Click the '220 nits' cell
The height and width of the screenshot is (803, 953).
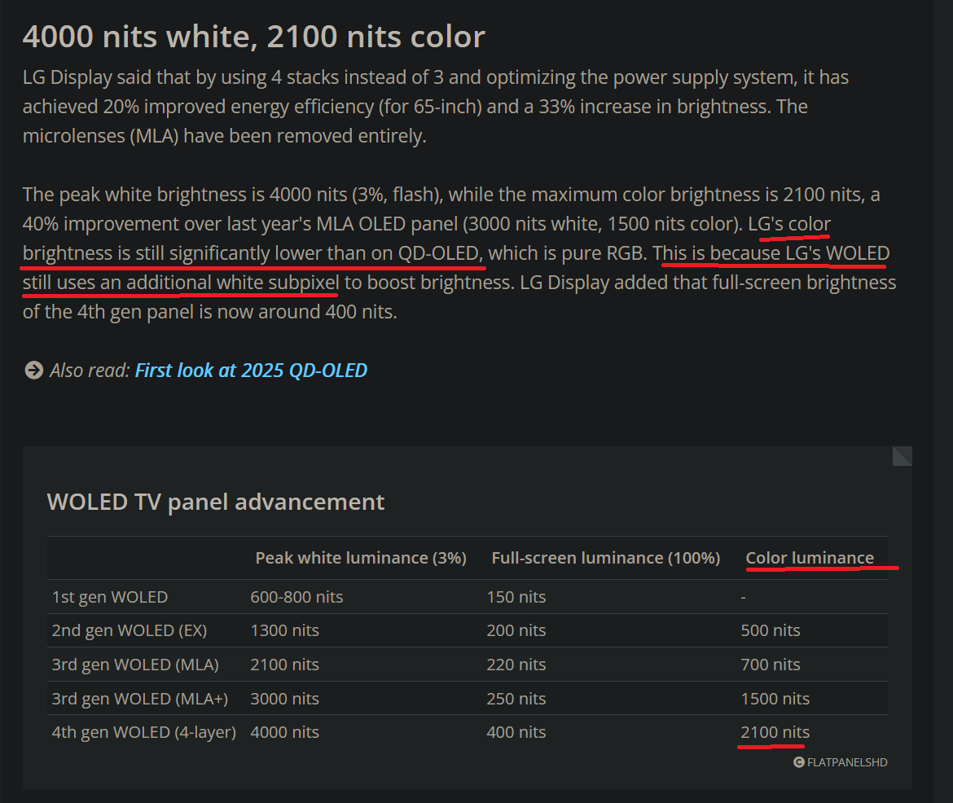point(516,665)
